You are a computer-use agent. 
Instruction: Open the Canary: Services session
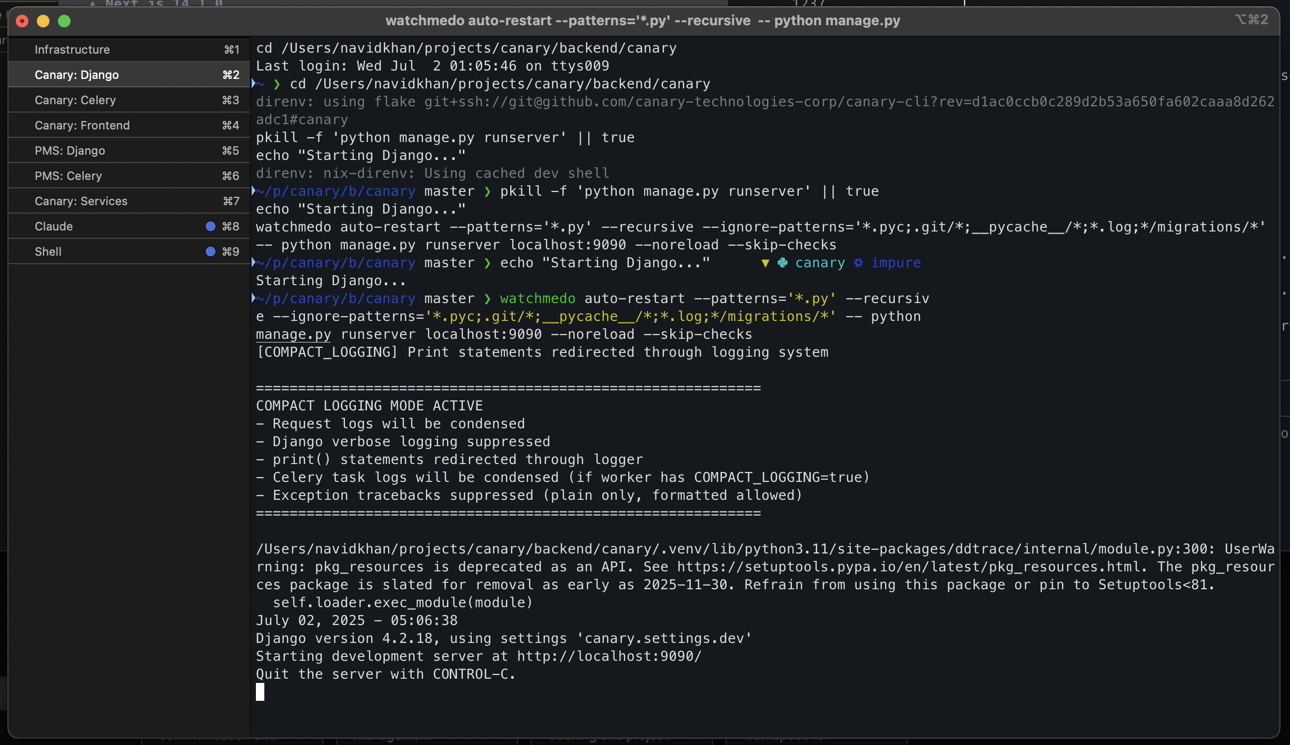pyautogui.click(x=81, y=200)
